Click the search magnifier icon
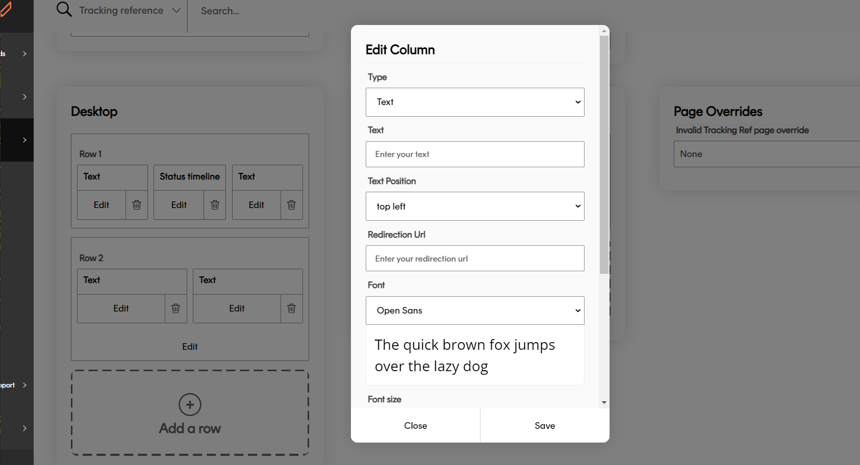Viewport: 860px width, 465px height. [64, 10]
